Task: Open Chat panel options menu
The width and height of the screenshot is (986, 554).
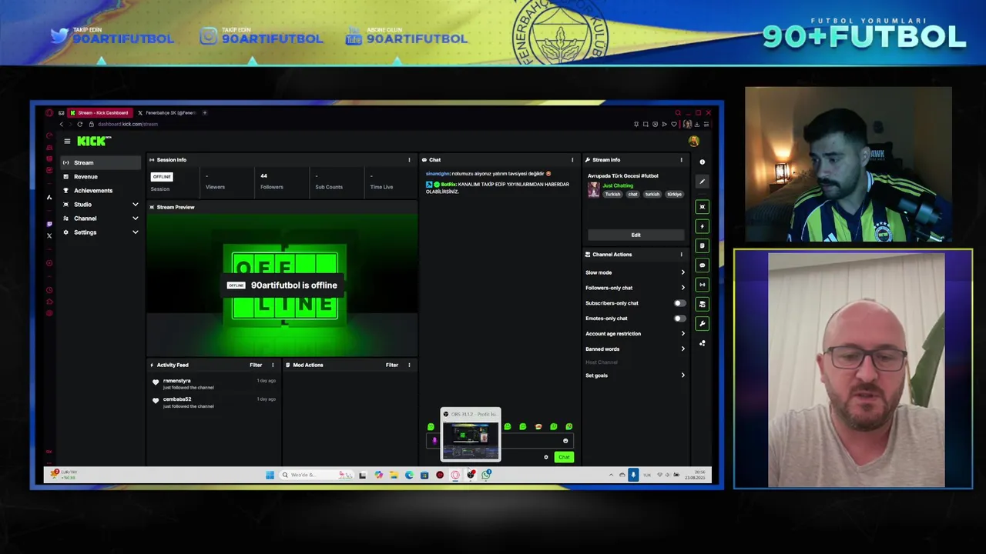Action: (x=572, y=160)
